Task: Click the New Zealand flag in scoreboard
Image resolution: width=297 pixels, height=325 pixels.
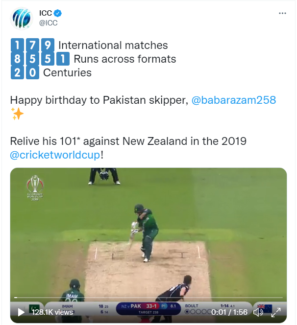Action: [265, 308]
